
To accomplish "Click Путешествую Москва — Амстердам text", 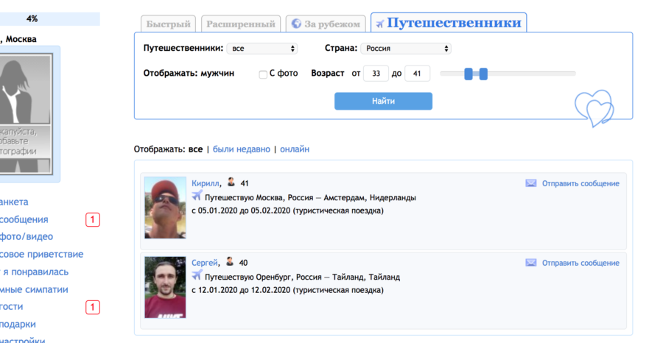I will pos(310,197).
